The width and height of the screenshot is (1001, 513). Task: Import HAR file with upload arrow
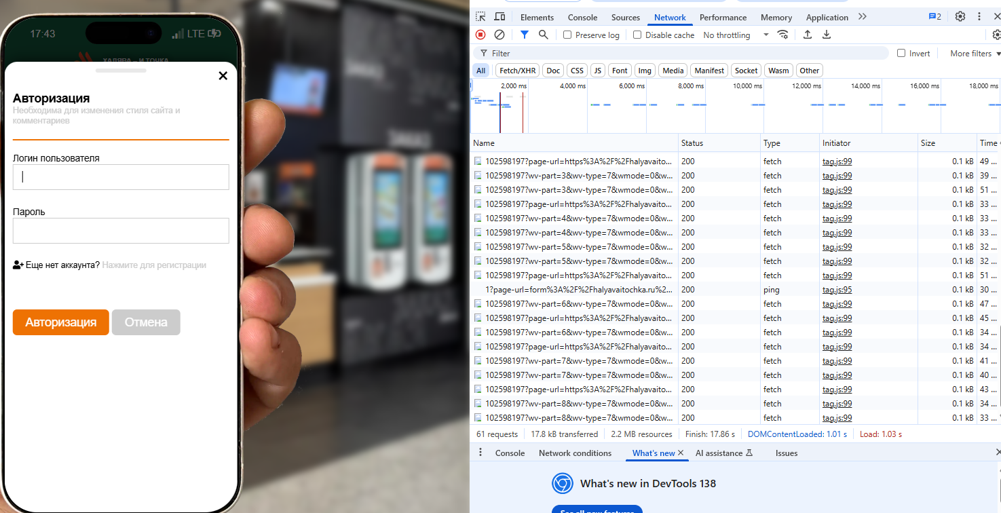(808, 35)
